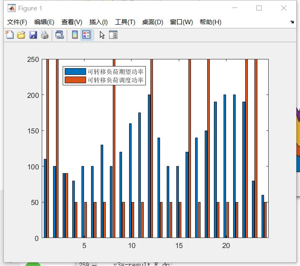This screenshot has width=300, height=266.
Task: Click the y-axis label 150
Action: click(x=33, y=131)
